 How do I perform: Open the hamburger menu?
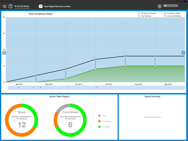click(5, 6)
